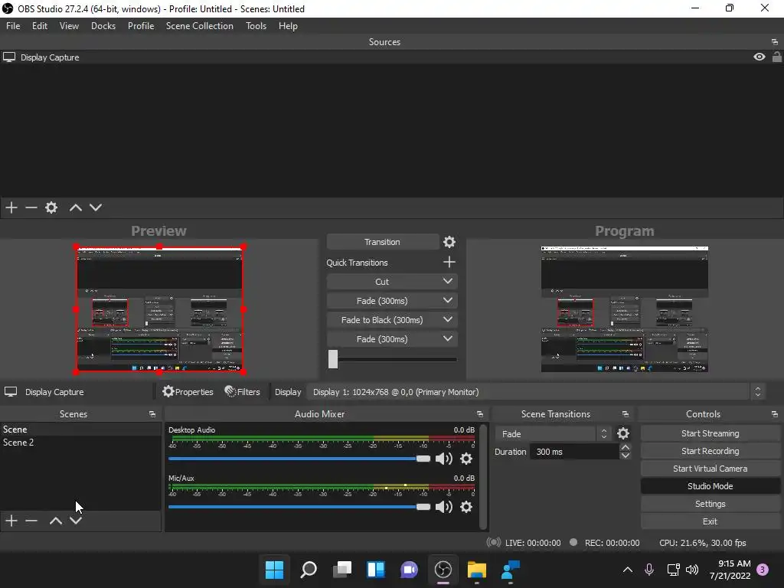Open File Explorer from the taskbar

click(x=476, y=570)
